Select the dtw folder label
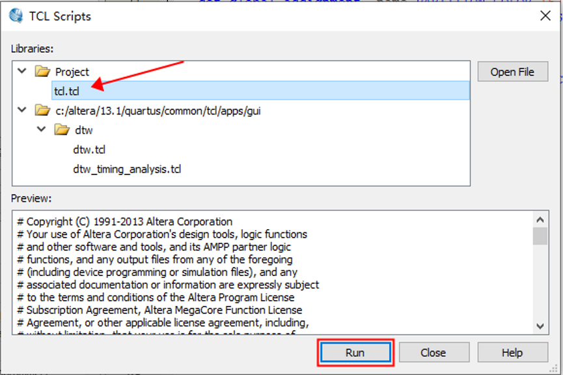The image size is (563, 375). [x=84, y=130]
